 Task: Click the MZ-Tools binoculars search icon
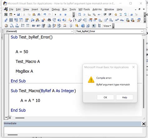(x=49, y=20)
